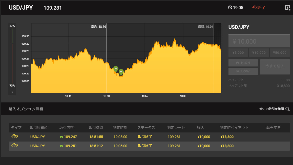Click the sentiment ratio vertical bar

(x=12, y=56)
